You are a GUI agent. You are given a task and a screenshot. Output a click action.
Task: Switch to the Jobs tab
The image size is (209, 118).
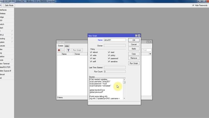(x=67, y=46)
